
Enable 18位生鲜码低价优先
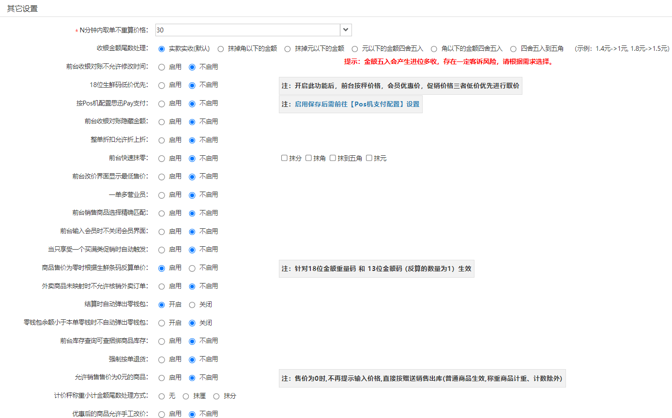pyautogui.click(x=162, y=85)
